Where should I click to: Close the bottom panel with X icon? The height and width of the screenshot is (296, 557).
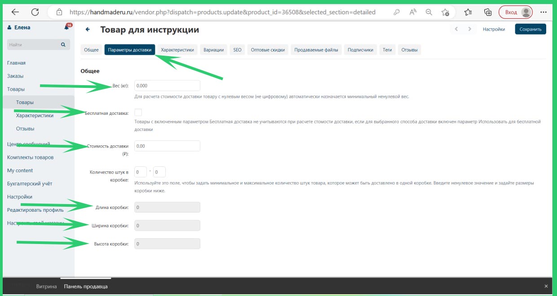[546, 286]
